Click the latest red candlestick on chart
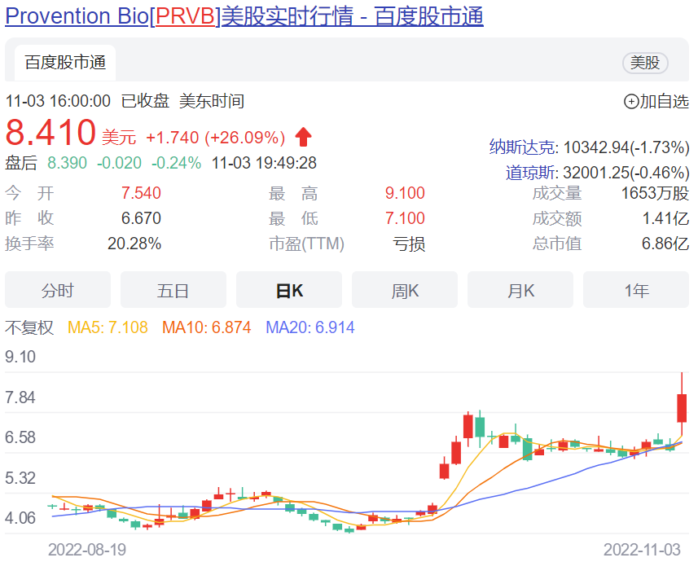 (682, 407)
